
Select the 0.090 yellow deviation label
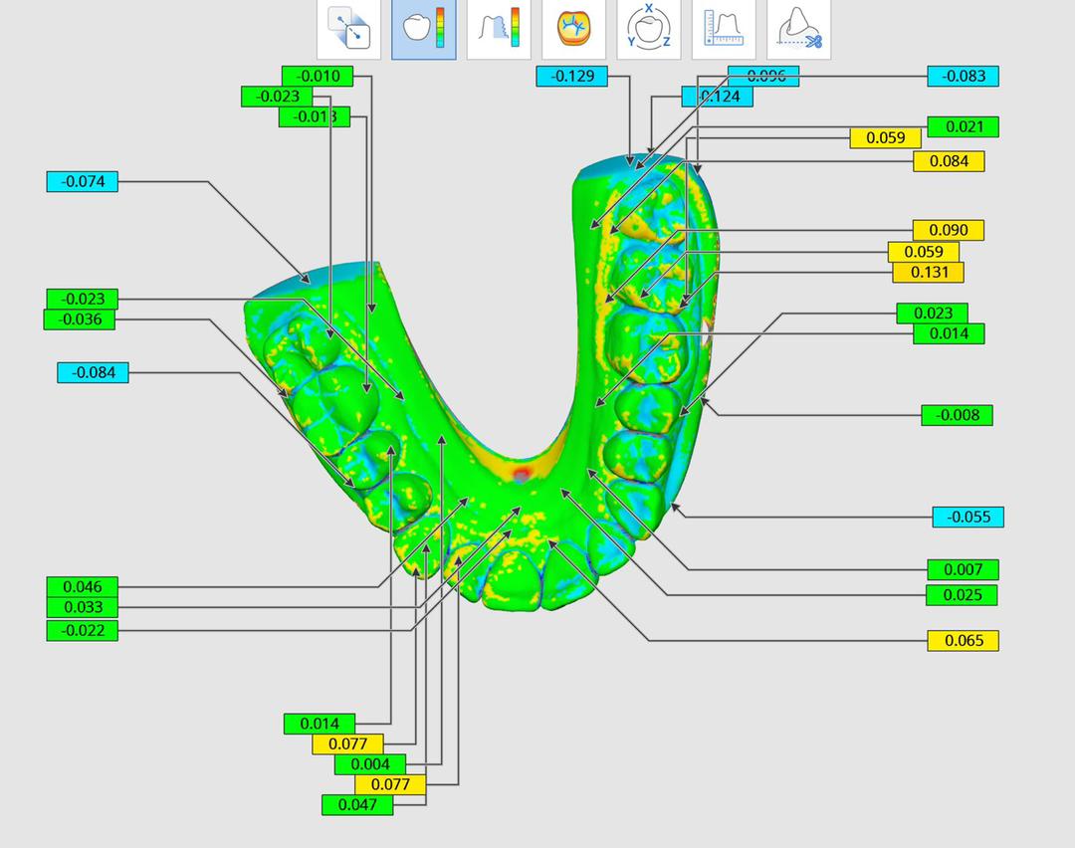pos(949,230)
